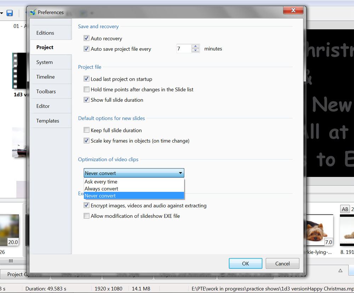Select 'Always convert' option in dropdown

tap(101, 189)
